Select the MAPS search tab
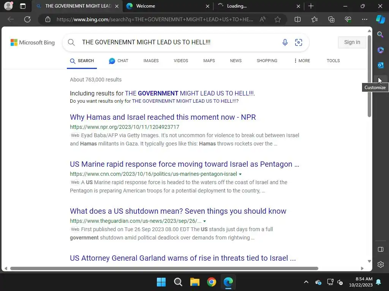Screen dimensions: 389x291 pos(209,61)
